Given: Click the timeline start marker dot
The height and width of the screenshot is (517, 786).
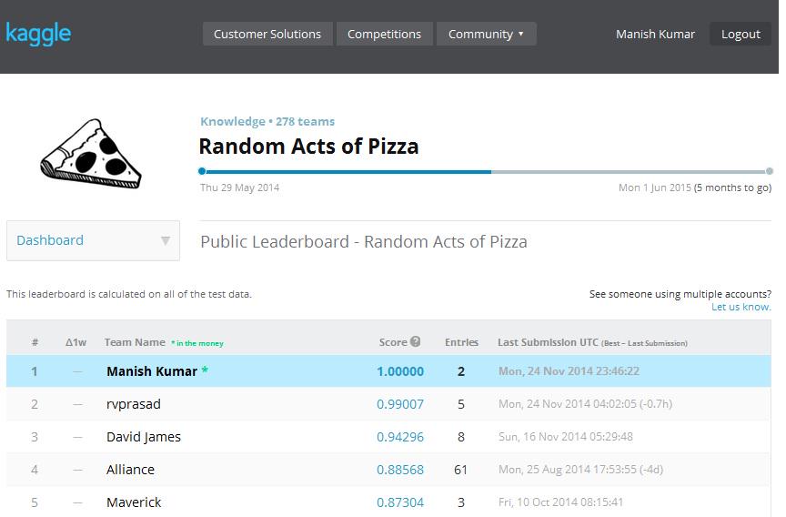Looking at the screenshot, I should coord(202,171).
